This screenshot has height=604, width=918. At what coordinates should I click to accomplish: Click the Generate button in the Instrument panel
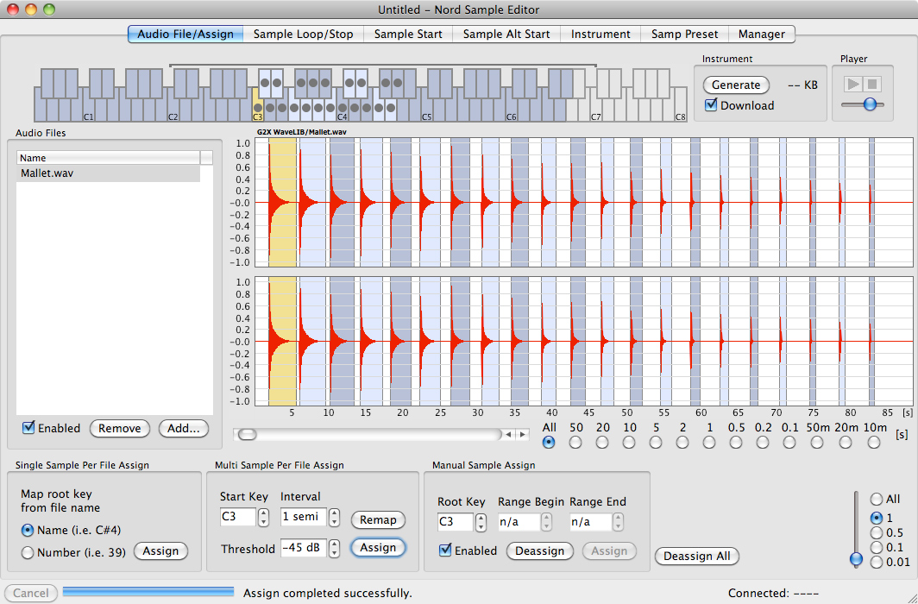736,85
